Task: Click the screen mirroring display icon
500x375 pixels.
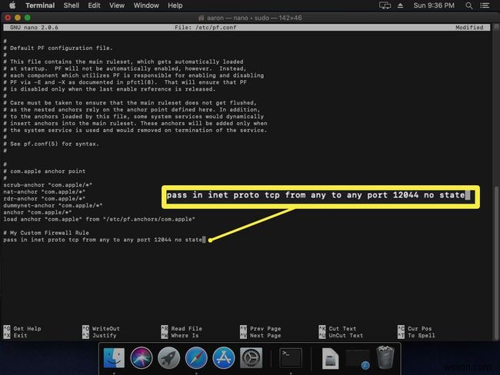Action: tap(385, 5)
